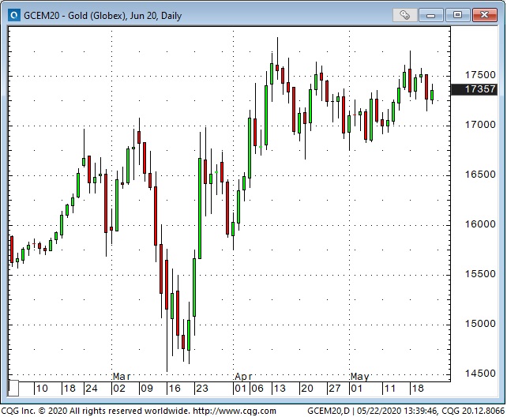The height and width of the screenshot is (417, 507).
Task: Click the date label 06 on time axis
Action: [x=257, y=389]
